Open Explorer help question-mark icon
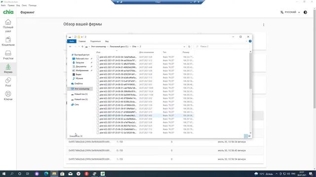Viewport: 316px width, 177px height. [x=250, y=41]
